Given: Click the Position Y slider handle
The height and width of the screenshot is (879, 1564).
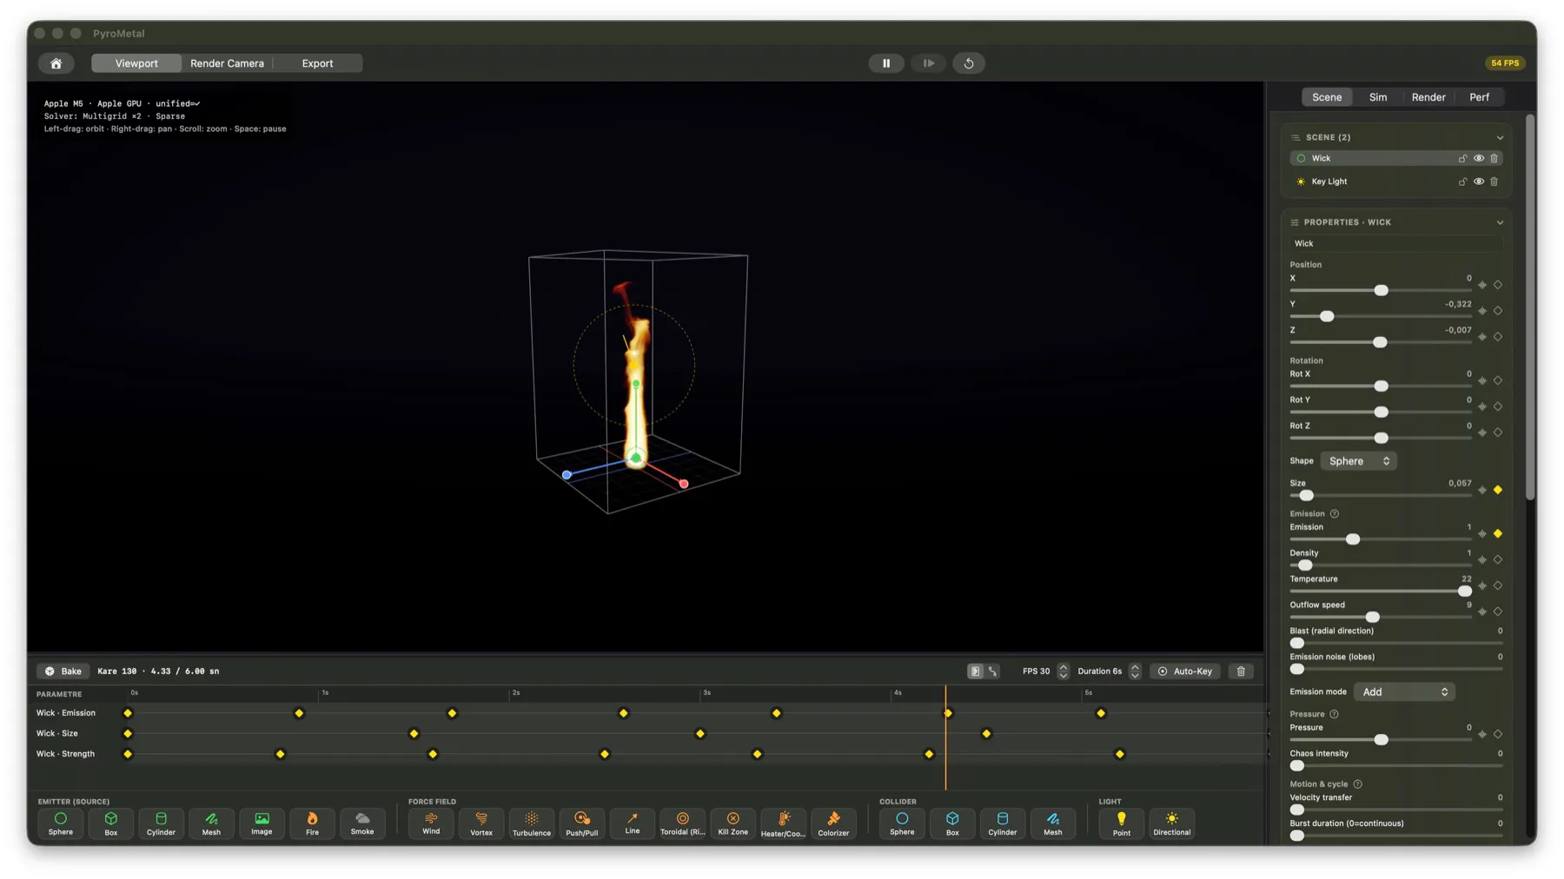Looking at the screenshot, I should pos(1327,317).
